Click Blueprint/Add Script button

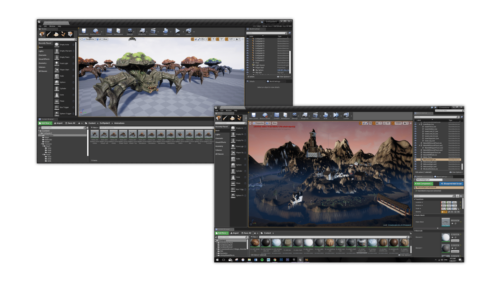[x=451, y=184]
